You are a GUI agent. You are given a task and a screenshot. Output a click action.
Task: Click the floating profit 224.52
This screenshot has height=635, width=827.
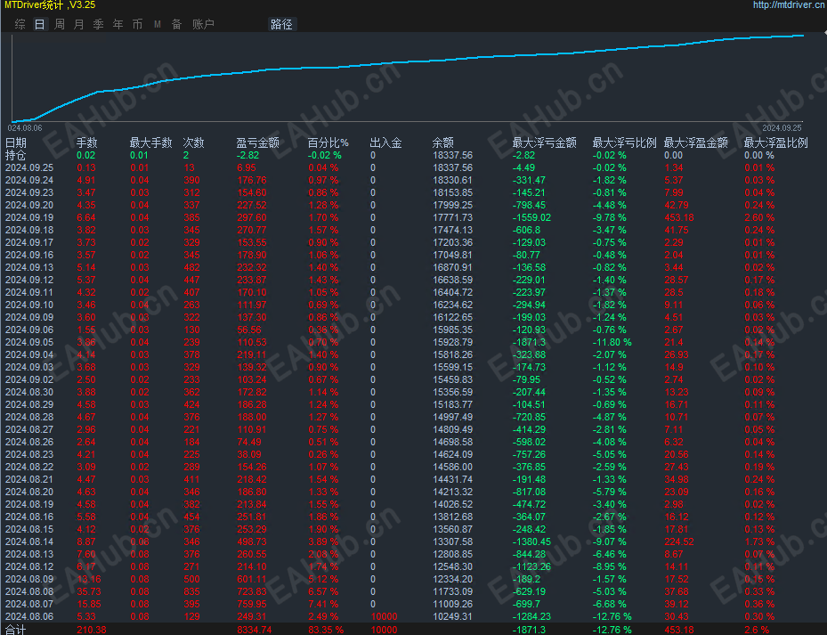tap(679, 541)
